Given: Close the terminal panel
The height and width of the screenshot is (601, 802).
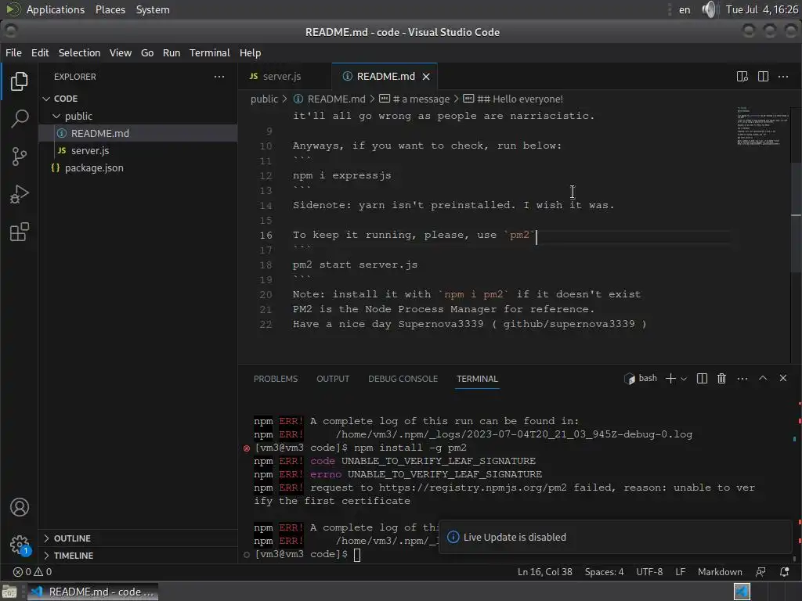Looking at the screenshot, I should [x=783, y=378].
